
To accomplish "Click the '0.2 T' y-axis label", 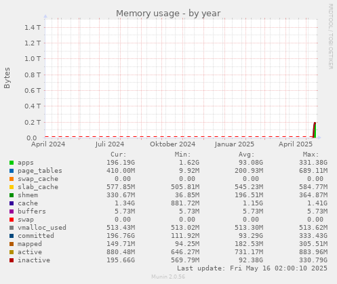I will coord(33,123).
